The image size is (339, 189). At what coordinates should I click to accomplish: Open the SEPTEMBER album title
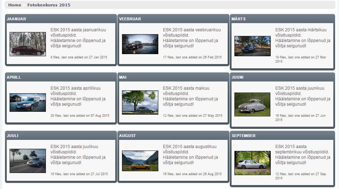coord(243,136)
